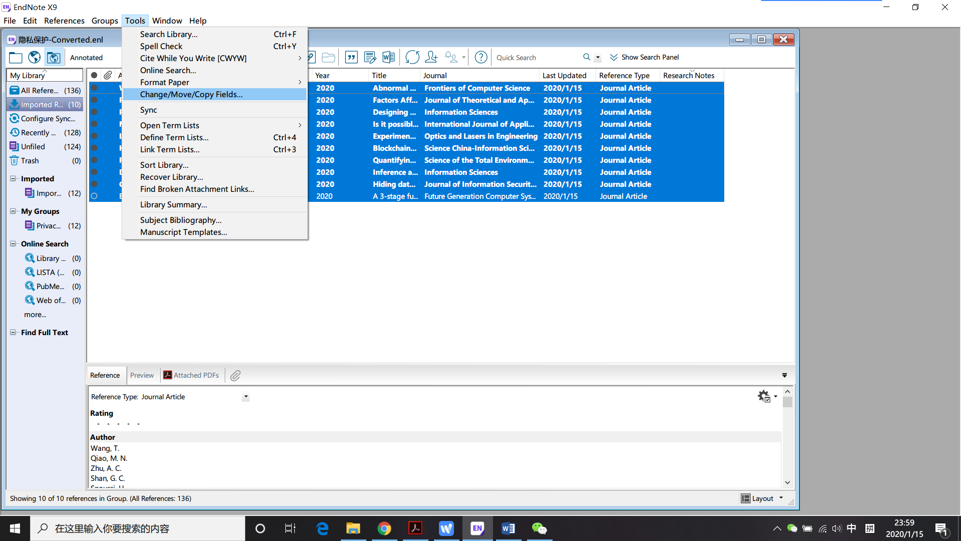Collapse the My Groups section
The image size is (961, 541).
[13, 211]
